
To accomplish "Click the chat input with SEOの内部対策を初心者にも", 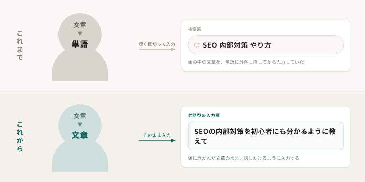I will click(x=266, y=136).
